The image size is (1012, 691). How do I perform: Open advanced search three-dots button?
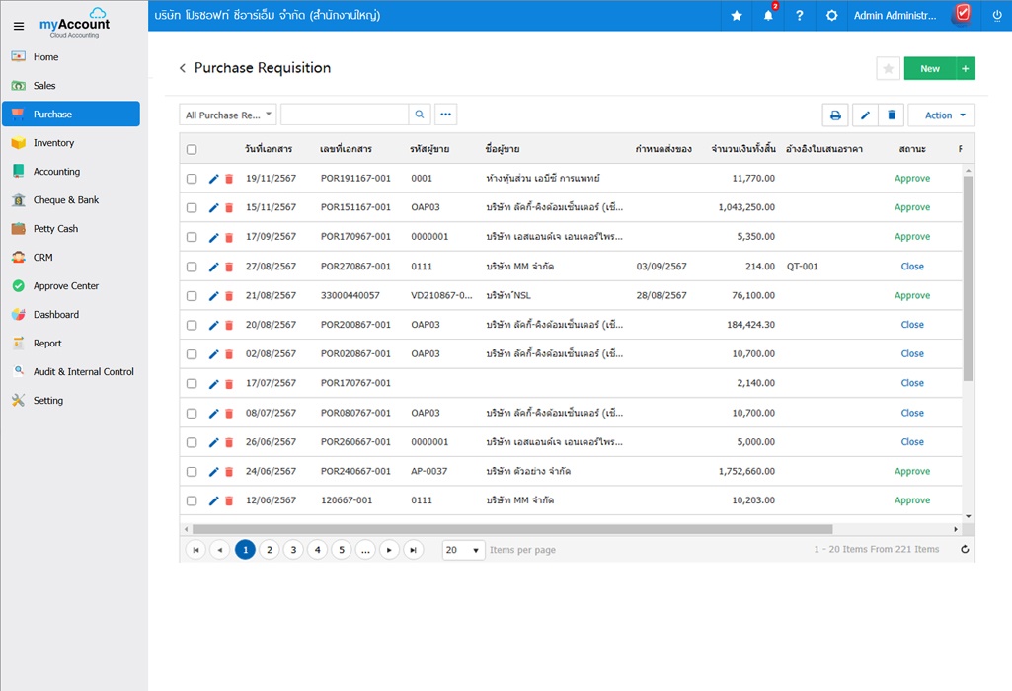(446, 115)
